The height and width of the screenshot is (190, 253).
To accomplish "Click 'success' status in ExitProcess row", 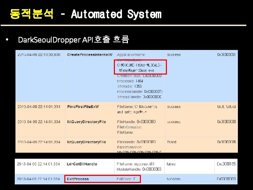I will click(x=173, y=179).
